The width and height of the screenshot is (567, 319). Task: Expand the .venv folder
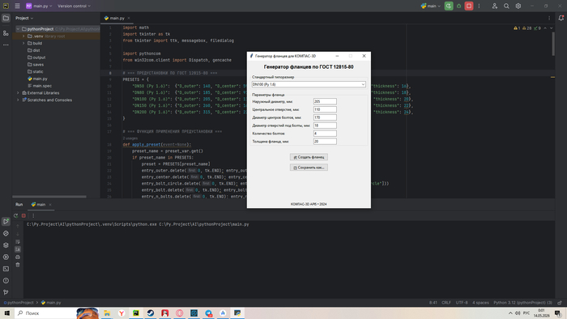pos(23,36)
